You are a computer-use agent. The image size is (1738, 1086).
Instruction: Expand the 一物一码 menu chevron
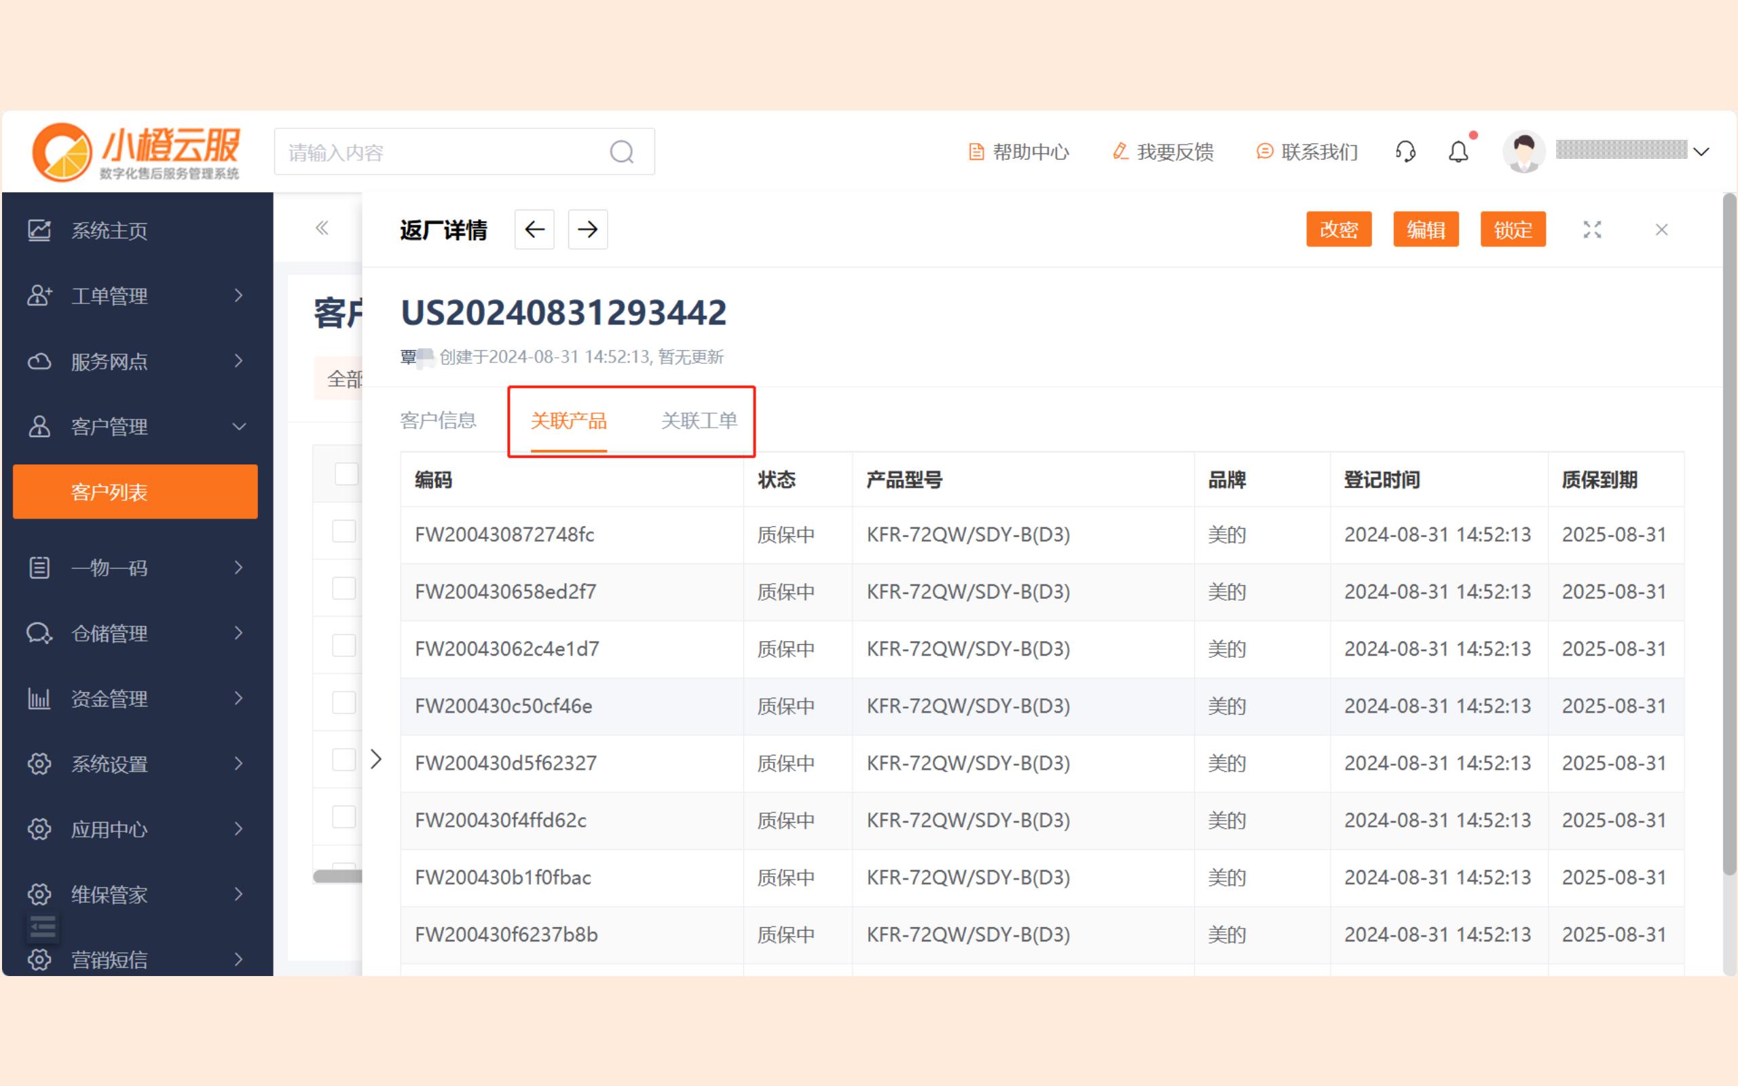coord(239,567)
